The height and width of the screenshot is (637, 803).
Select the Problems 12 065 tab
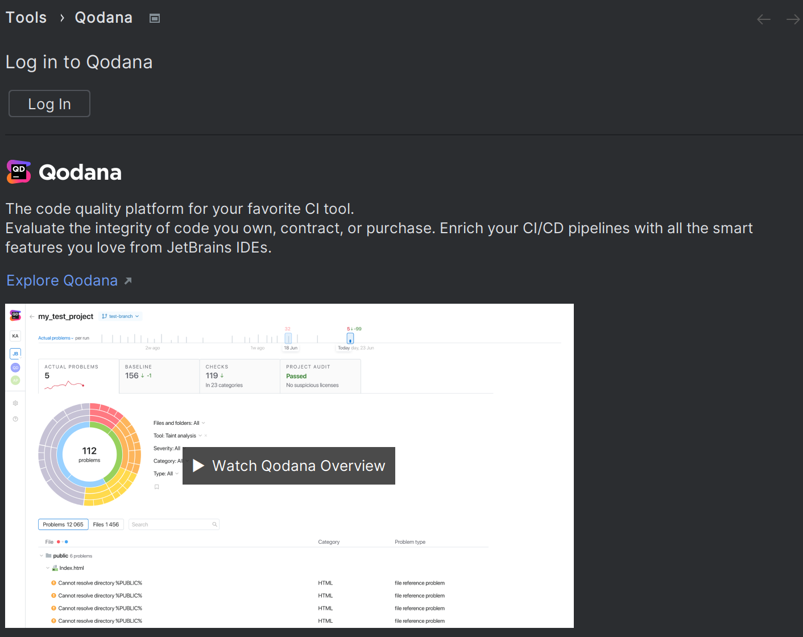[x=63, y=524]
